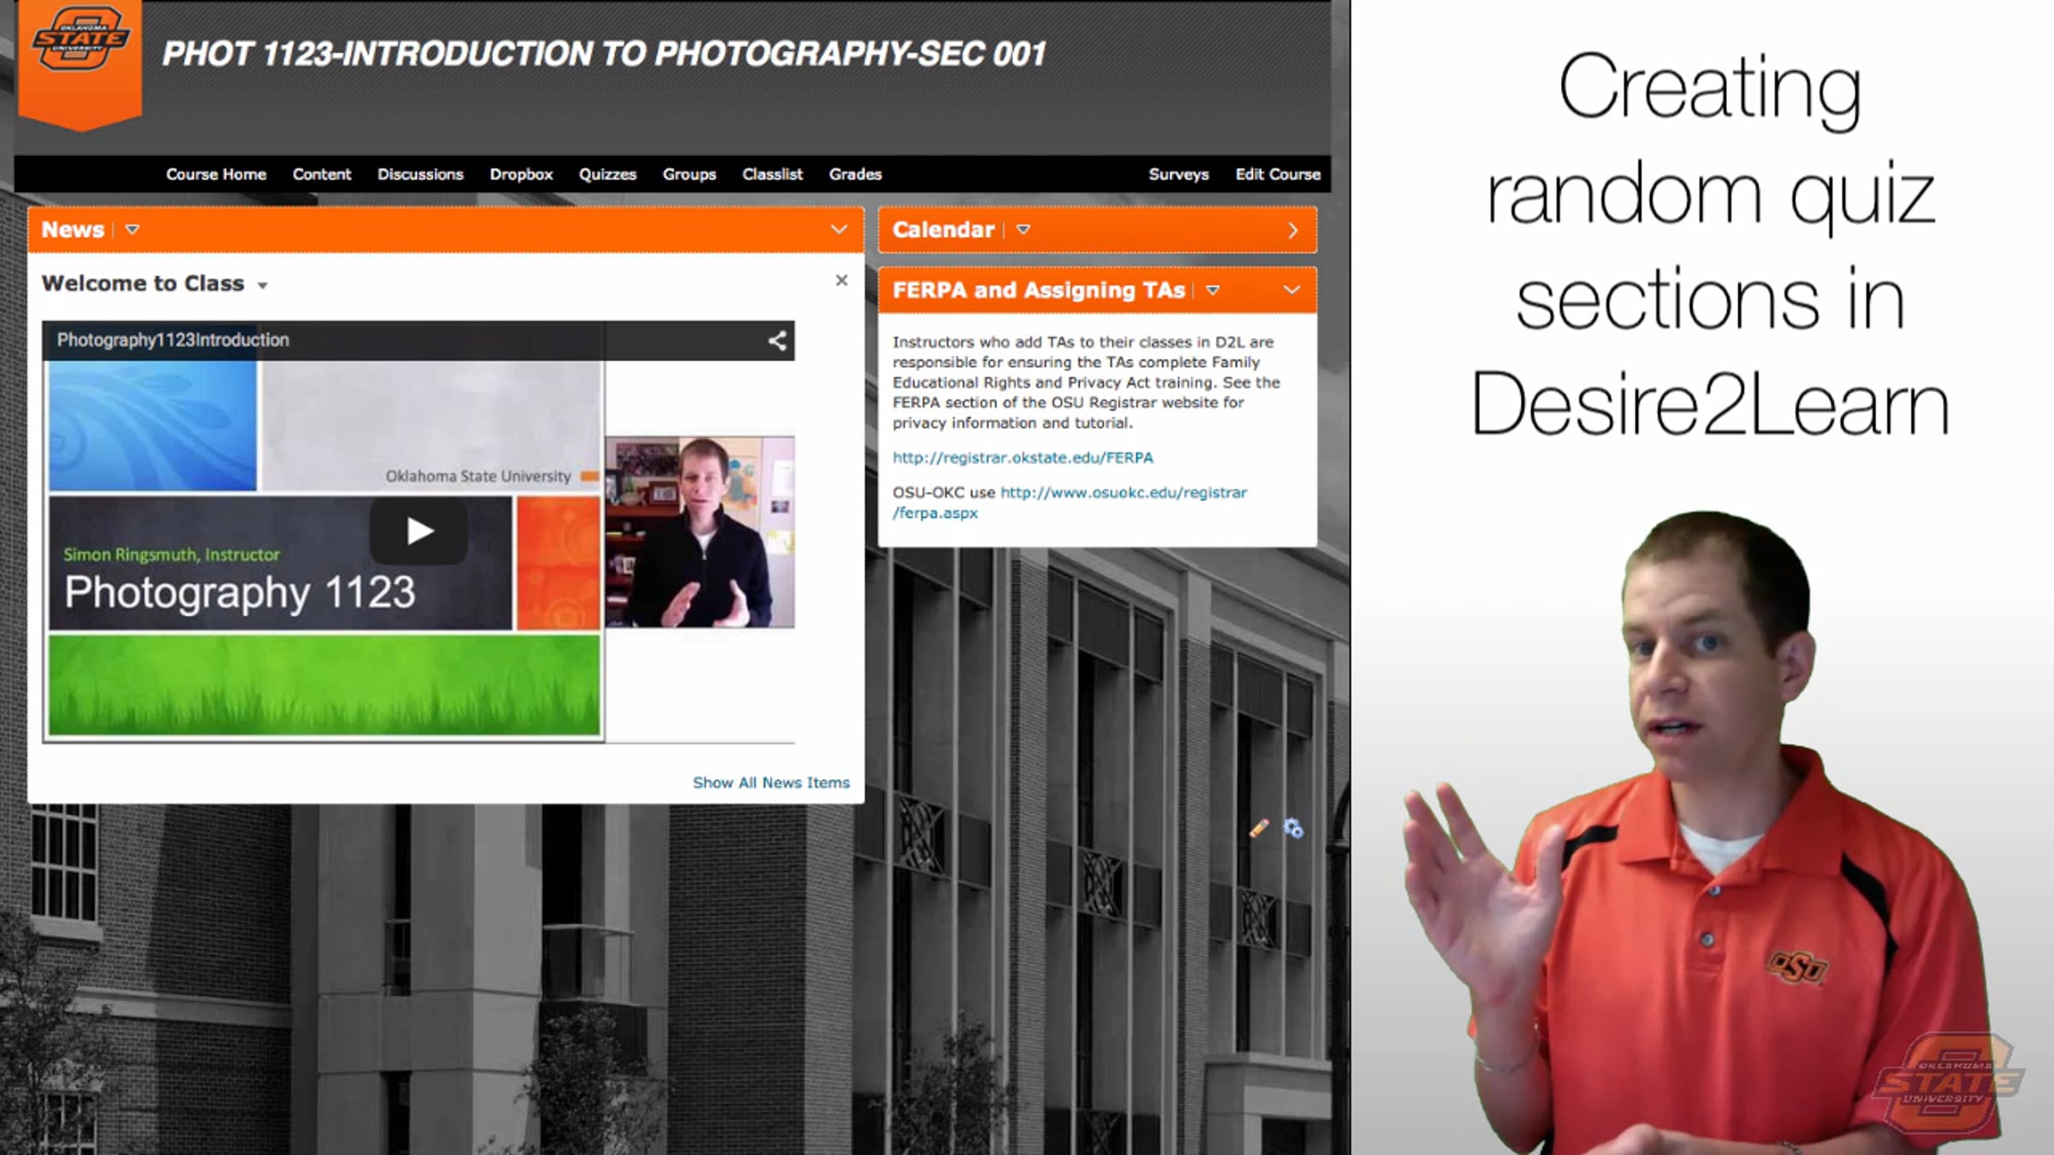Open Dropbox in the navbar

click(x=521, y=175)
